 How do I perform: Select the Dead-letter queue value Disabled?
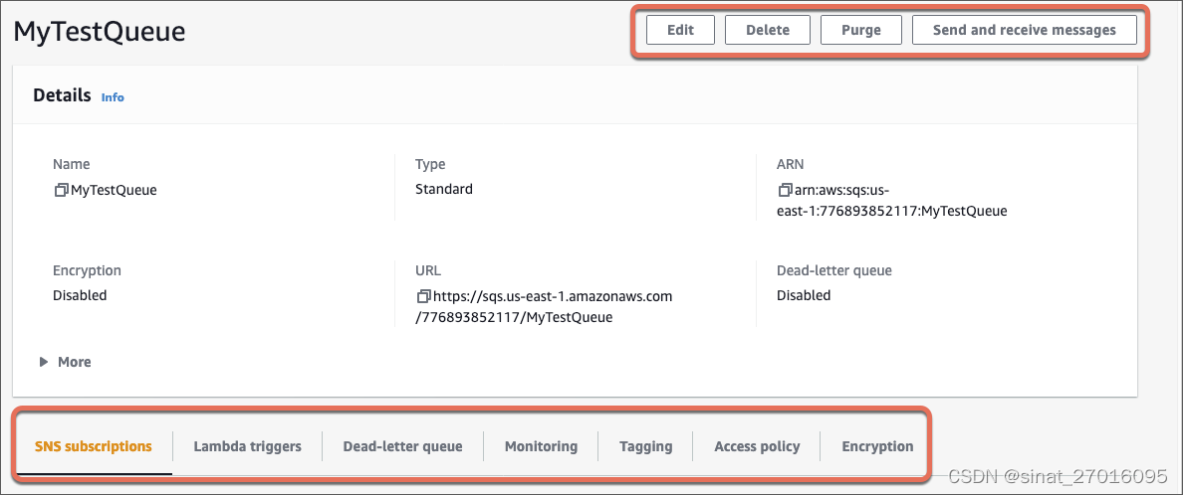(804, 295)
